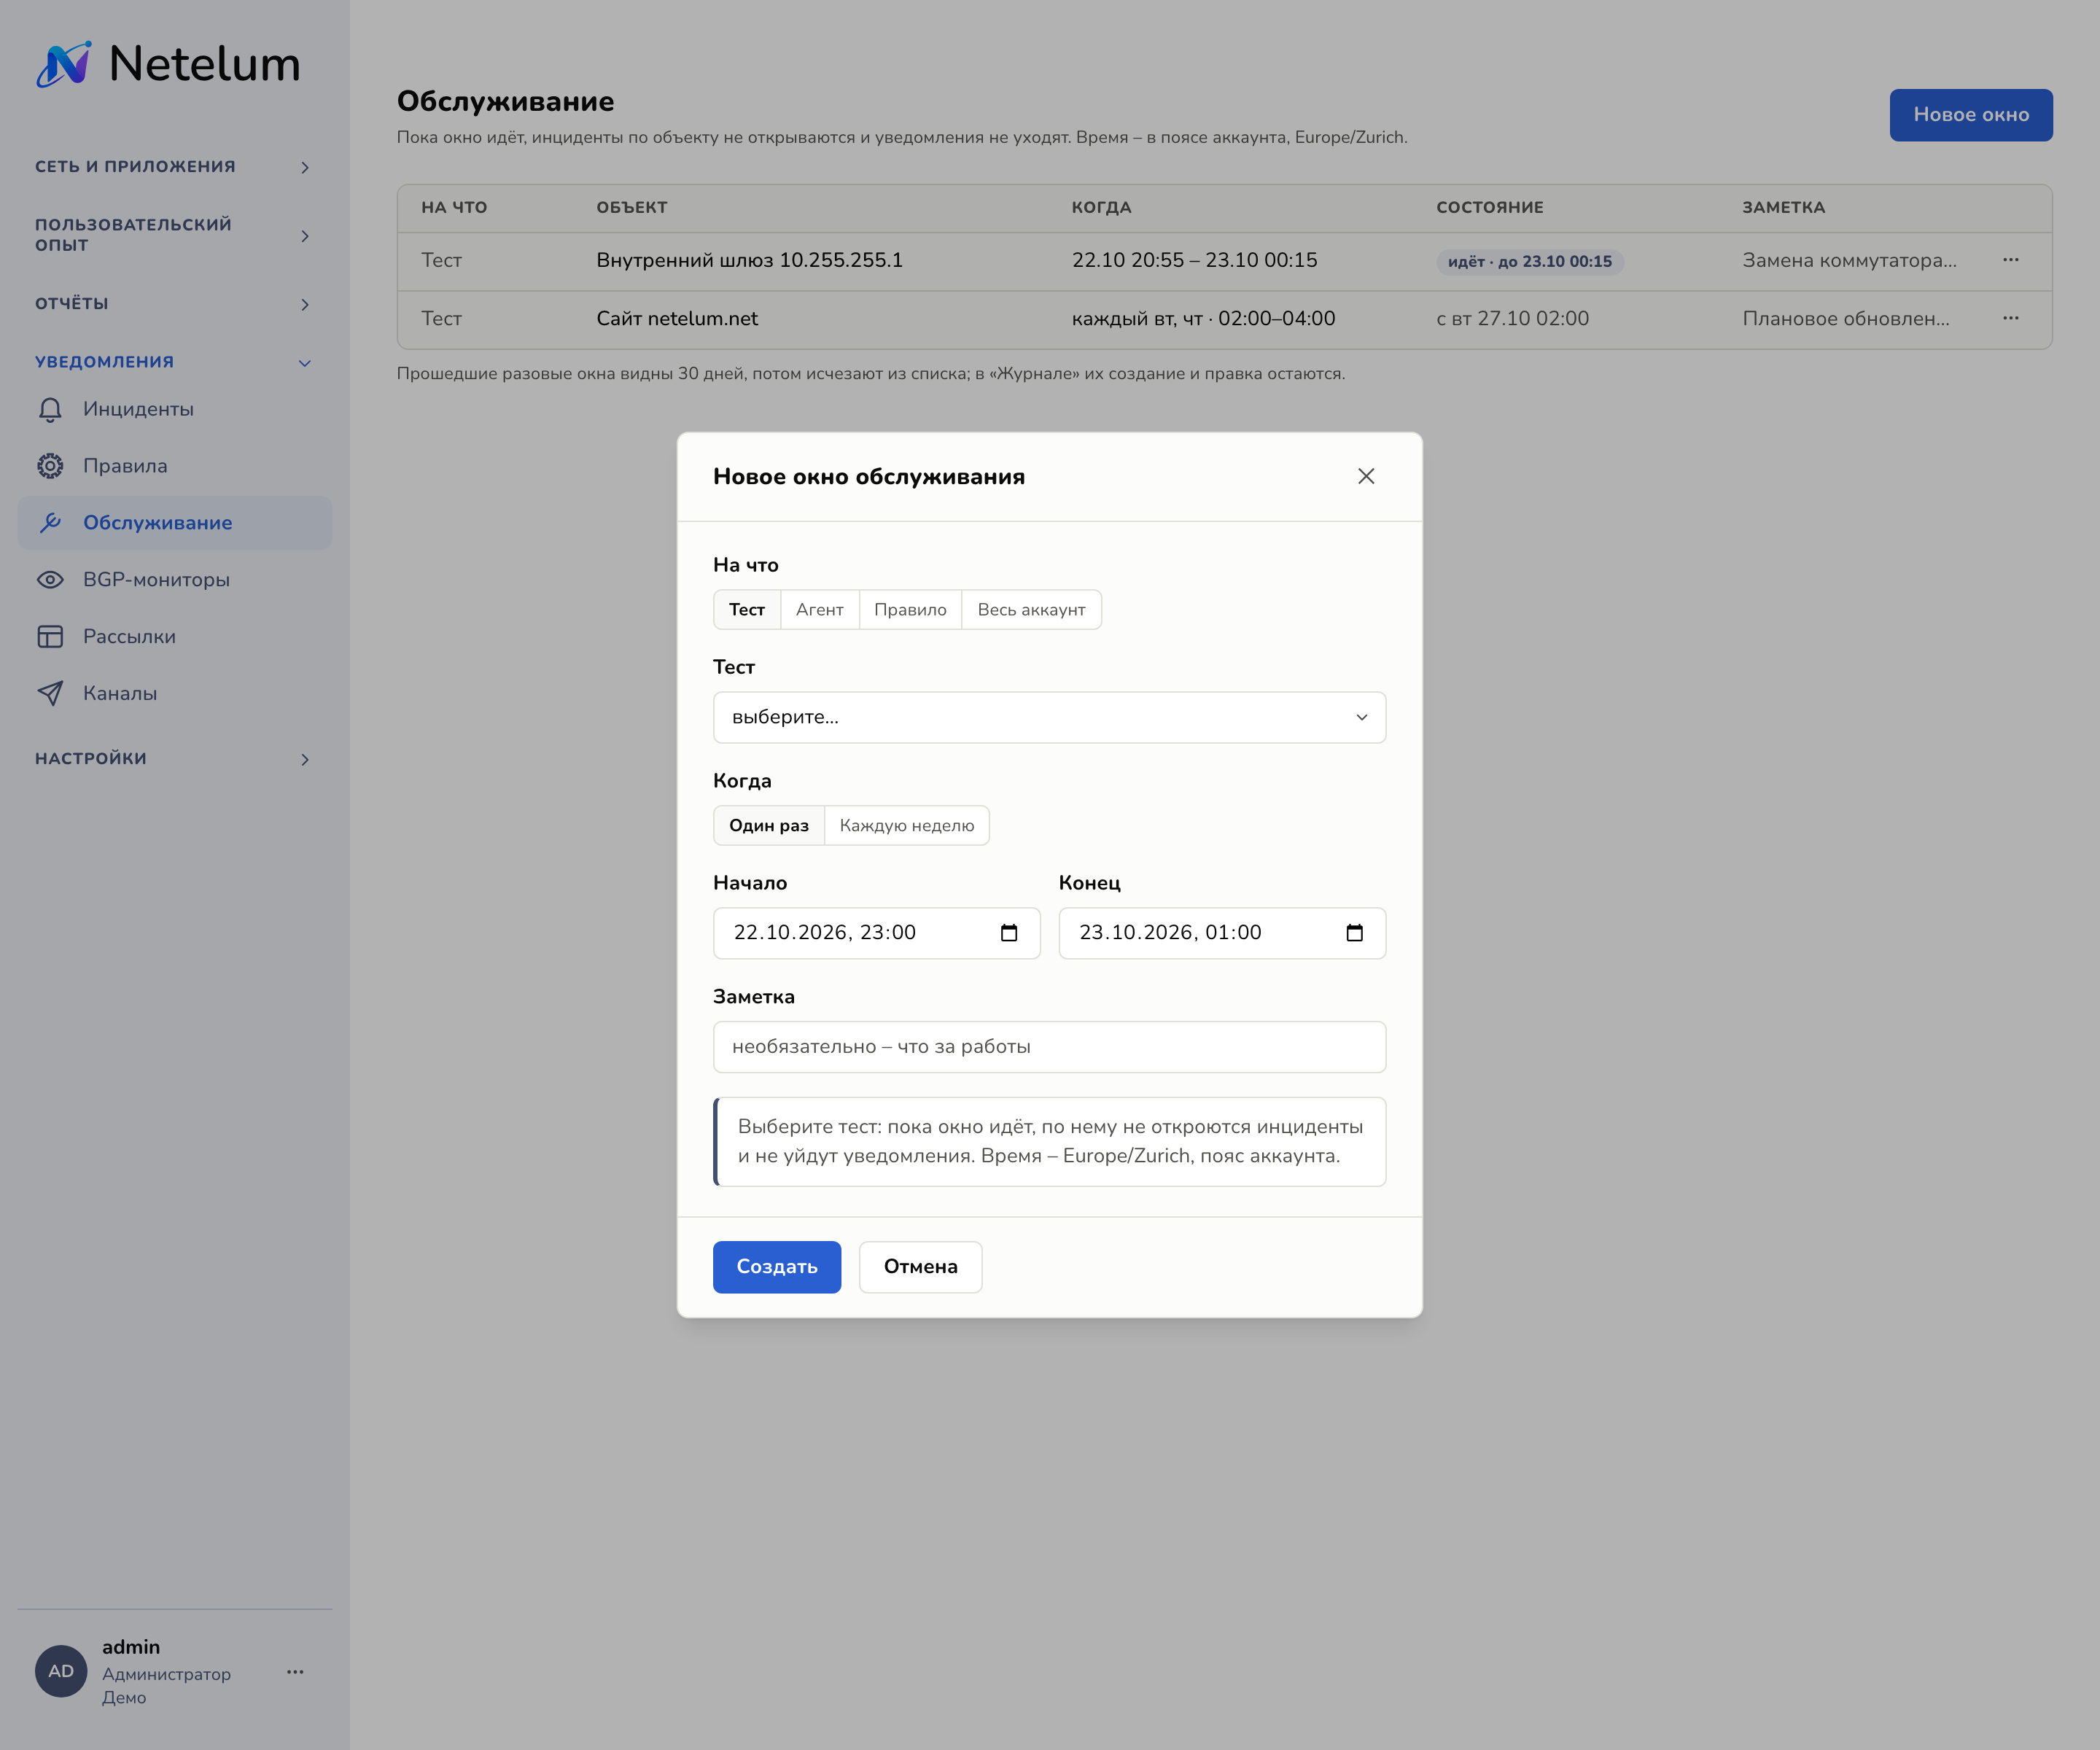Open the Incidents bell icon

pyautogui.click(x=50, y=409)
